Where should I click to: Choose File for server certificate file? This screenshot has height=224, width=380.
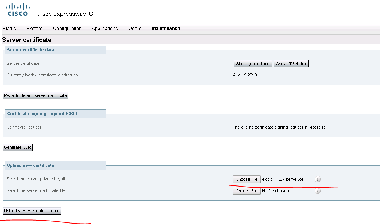[x=246, y=191]
